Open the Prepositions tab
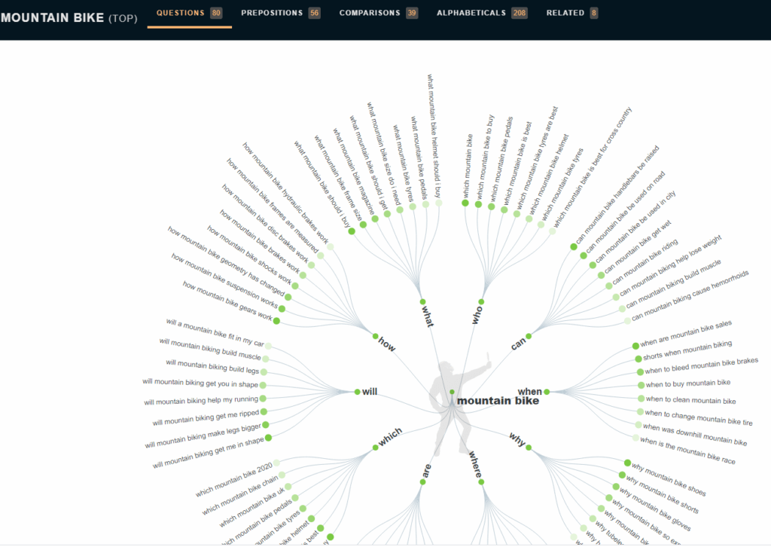 (280, 14)
